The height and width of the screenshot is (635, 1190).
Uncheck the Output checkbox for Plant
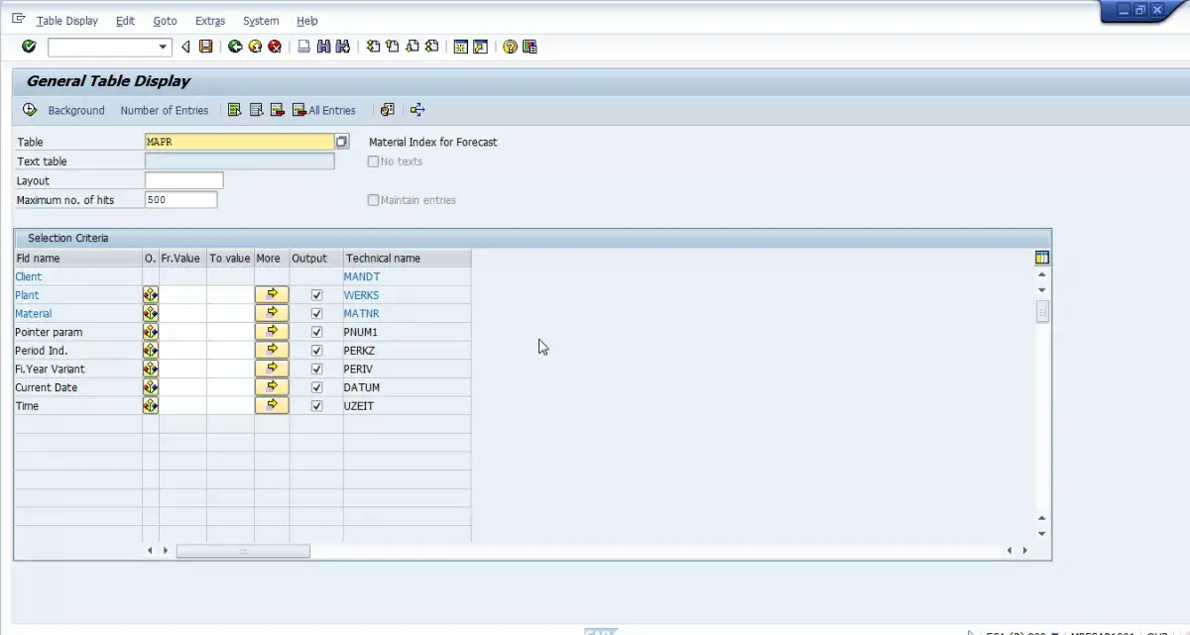(x=317, y=295)
